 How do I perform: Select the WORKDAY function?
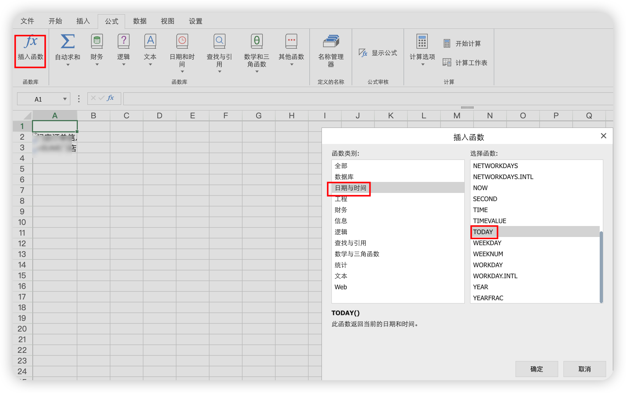coord(535,265)
